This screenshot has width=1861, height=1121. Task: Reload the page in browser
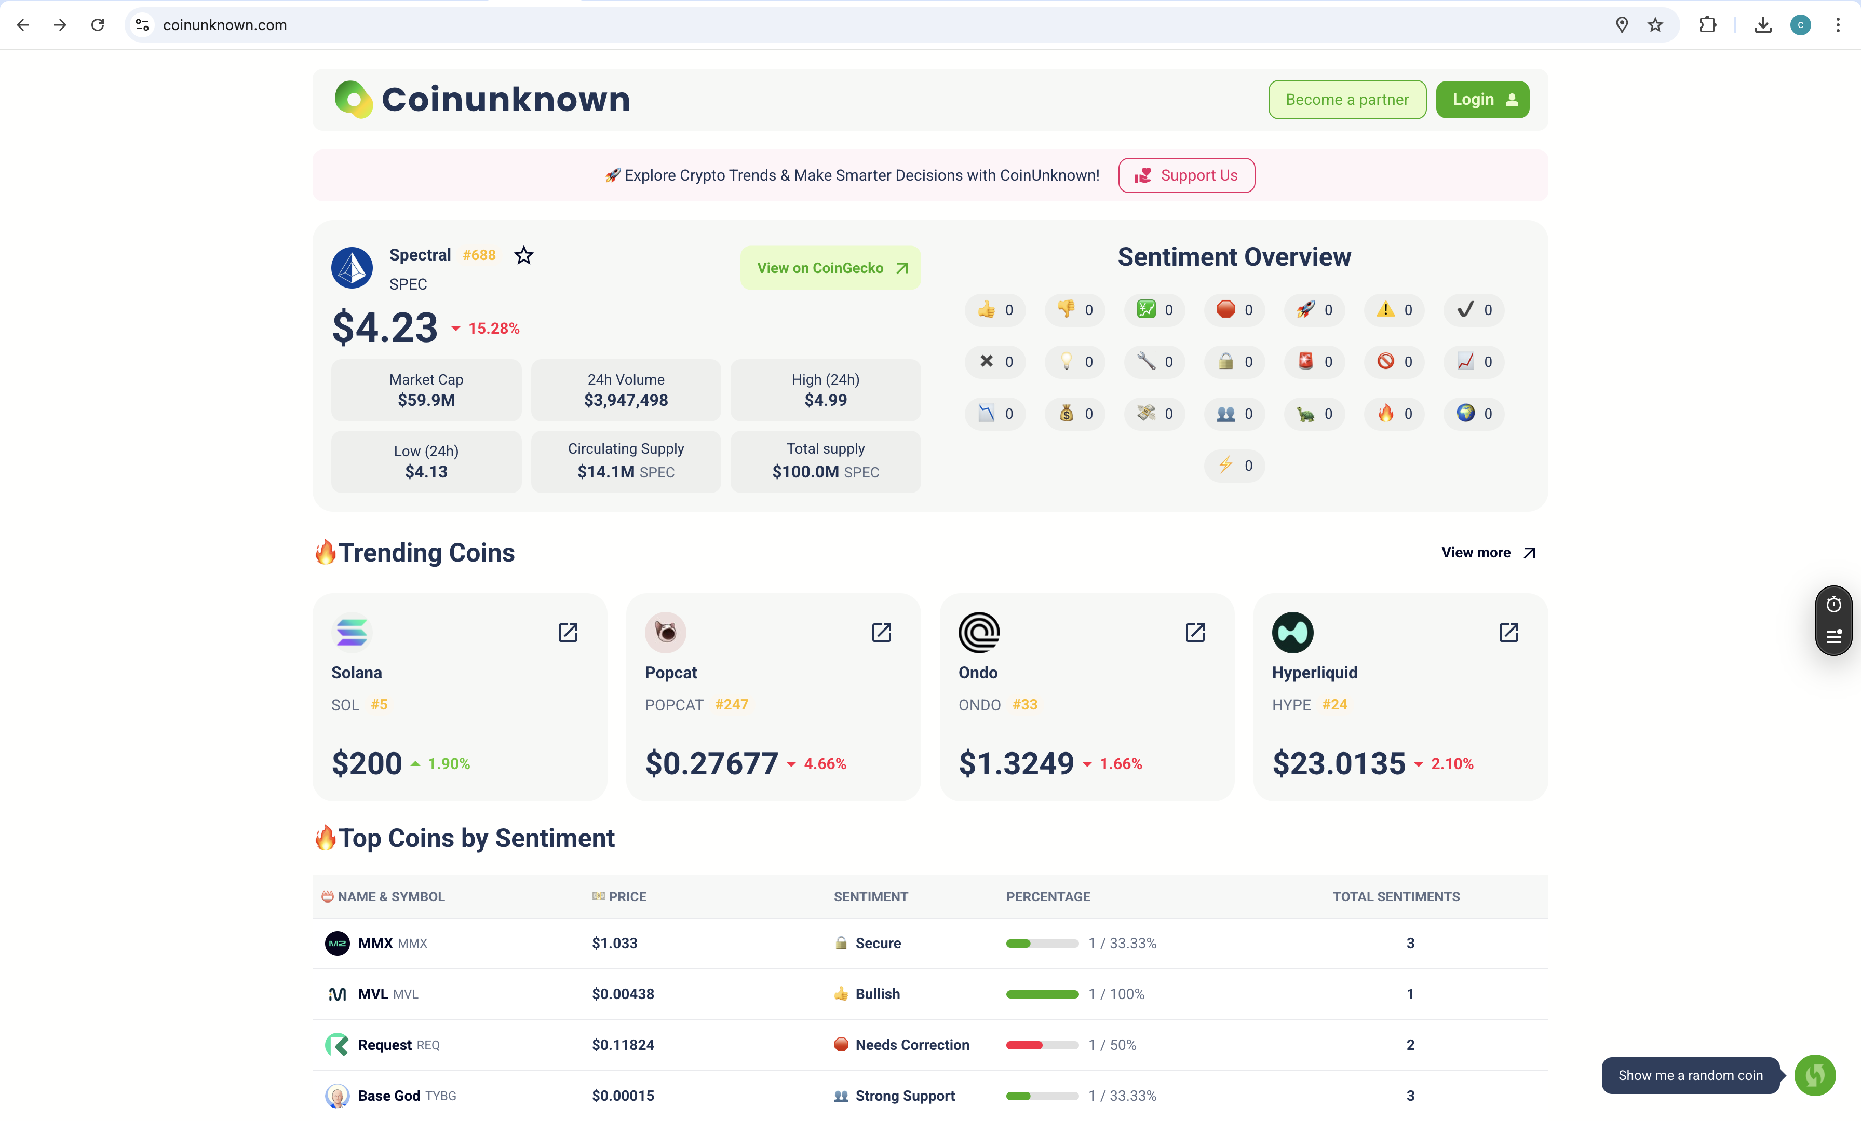(x=98, y=25)
